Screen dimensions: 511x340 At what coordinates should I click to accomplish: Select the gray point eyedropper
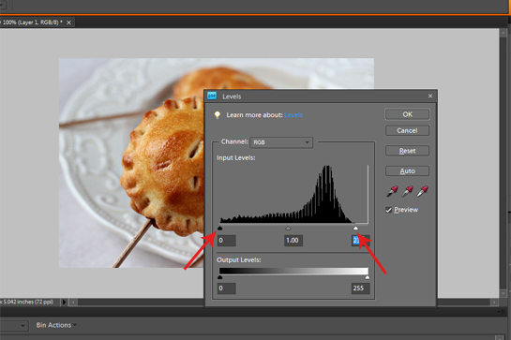point(407,191)
